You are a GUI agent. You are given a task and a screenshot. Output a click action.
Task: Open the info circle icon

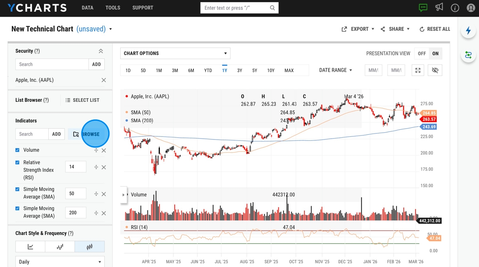tap(455, 8)
